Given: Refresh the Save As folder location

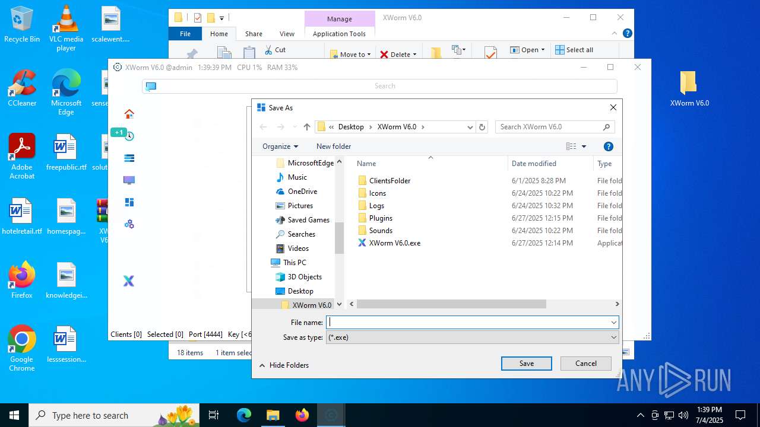Looking at the screenshot, I should 482,127.
